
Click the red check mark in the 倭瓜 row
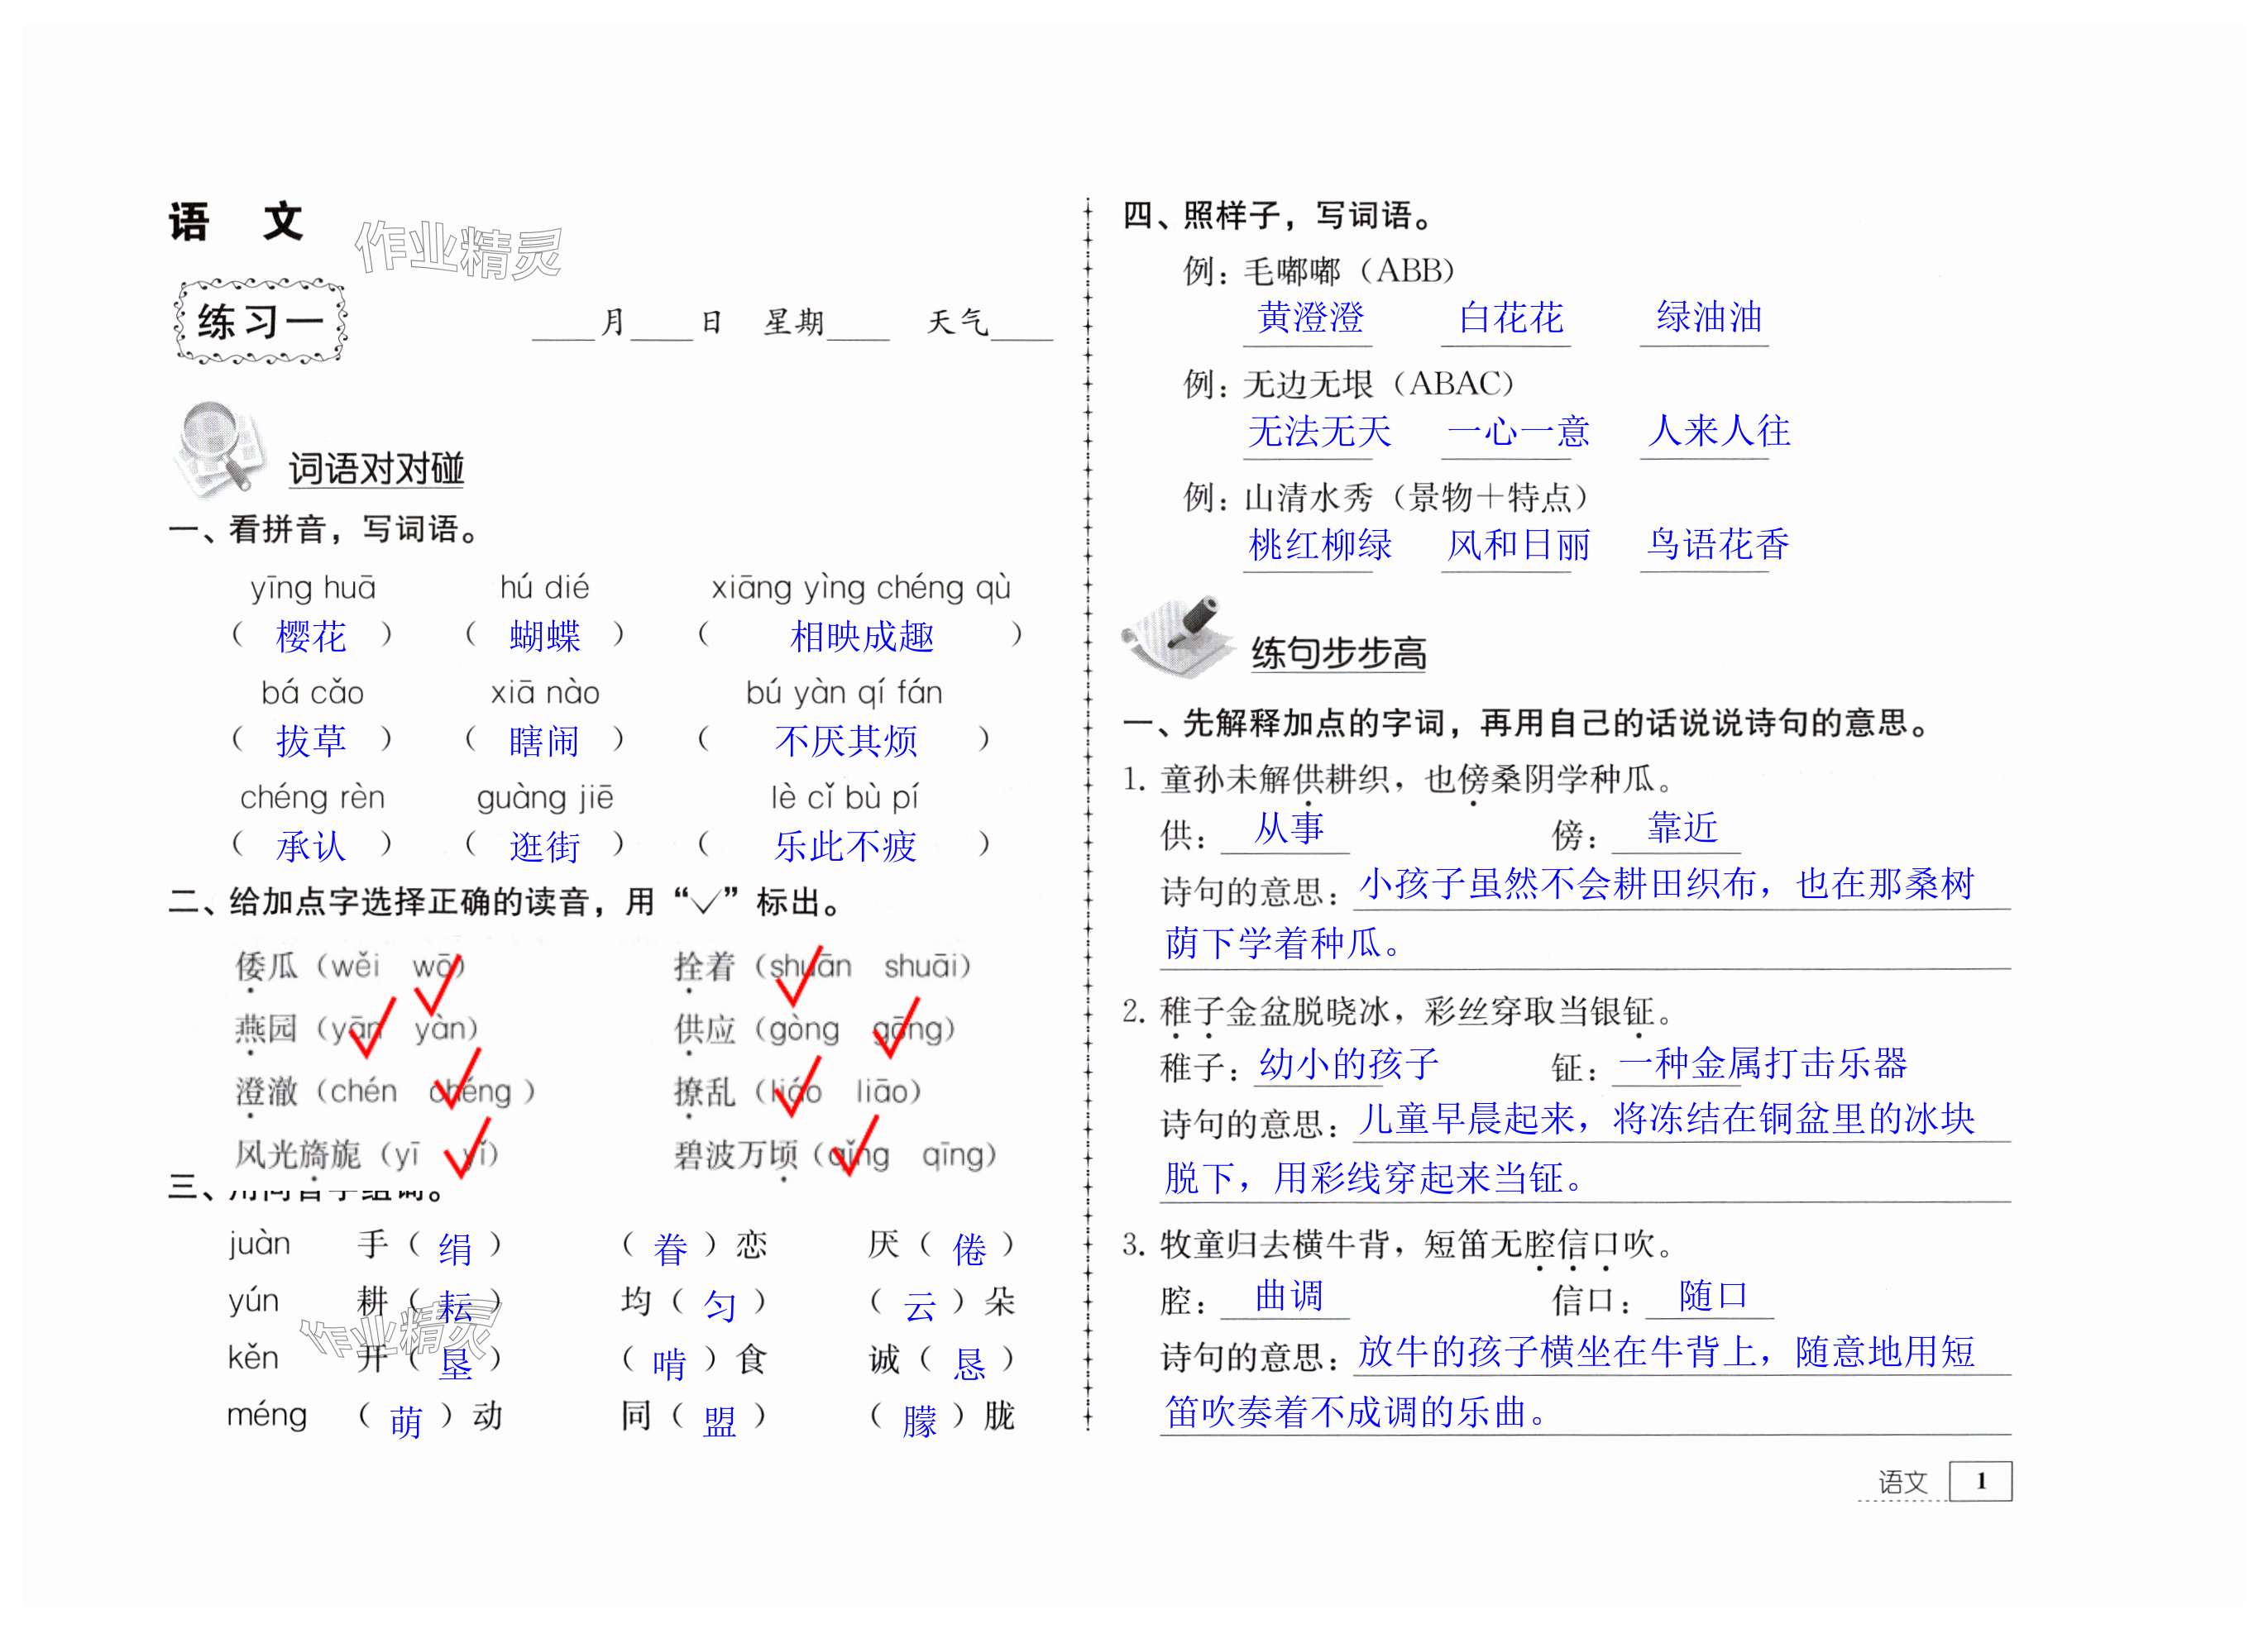tap(438, 983)
